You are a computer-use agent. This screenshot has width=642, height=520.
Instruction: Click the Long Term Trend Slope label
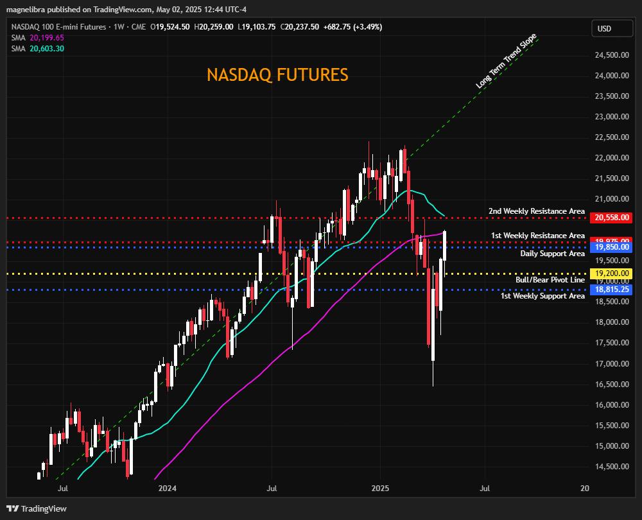click(506, 61)
